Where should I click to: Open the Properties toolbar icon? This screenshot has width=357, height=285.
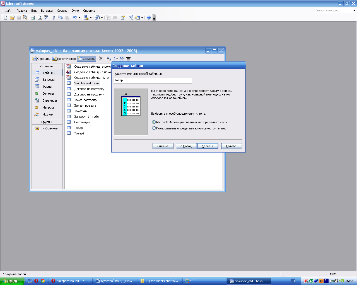123,18
